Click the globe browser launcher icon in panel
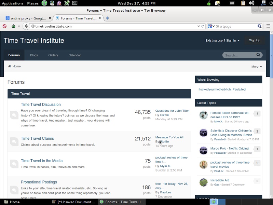The image size is (273, 205). pos(44,3)
